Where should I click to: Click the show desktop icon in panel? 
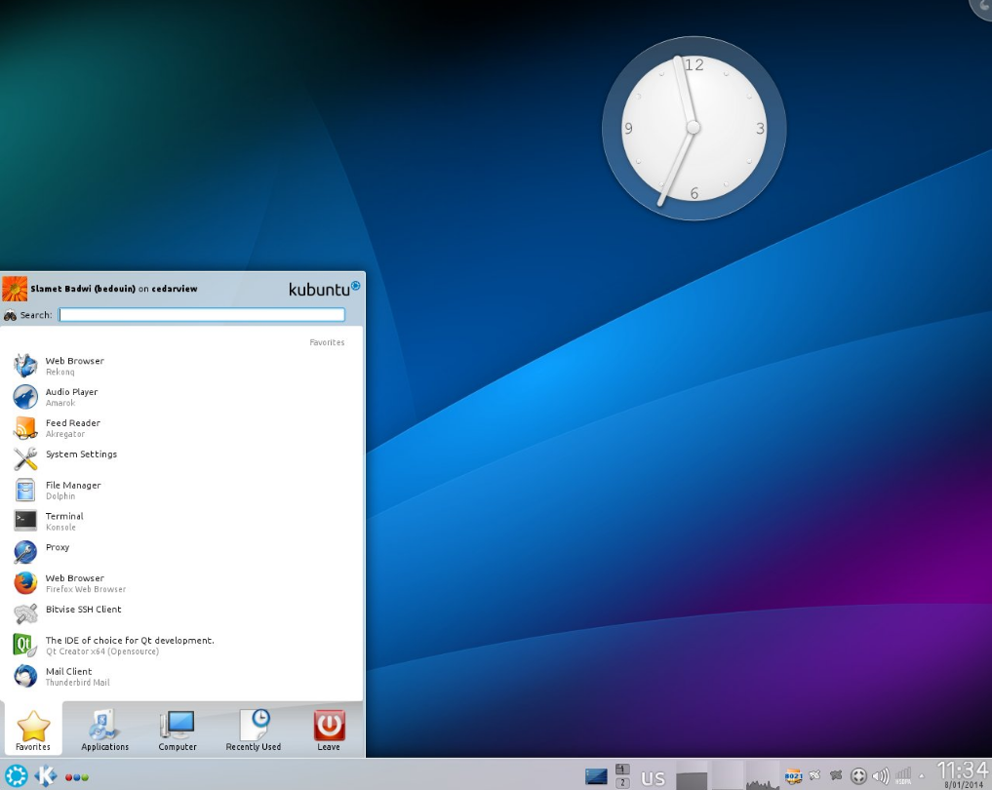(x=596, y=776)
